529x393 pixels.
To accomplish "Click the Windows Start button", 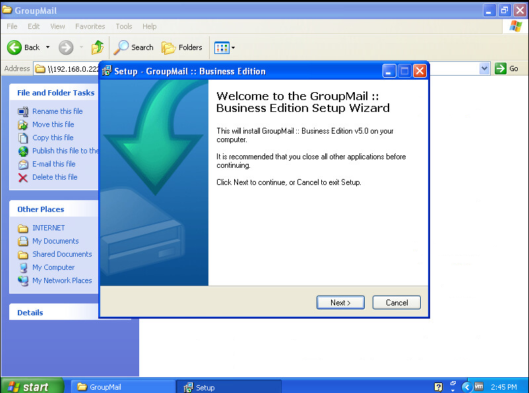I will click(x=32, y=386).
